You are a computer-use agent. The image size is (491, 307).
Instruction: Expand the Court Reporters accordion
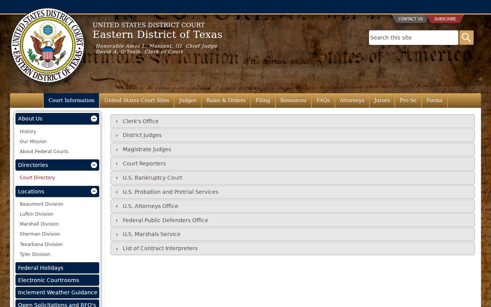(293, 163)
